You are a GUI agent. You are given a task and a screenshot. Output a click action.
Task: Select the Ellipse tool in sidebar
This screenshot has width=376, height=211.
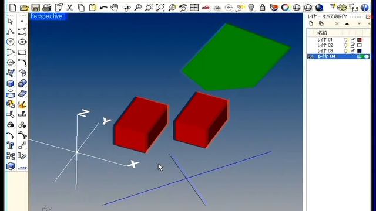click(x=22, y=42)
